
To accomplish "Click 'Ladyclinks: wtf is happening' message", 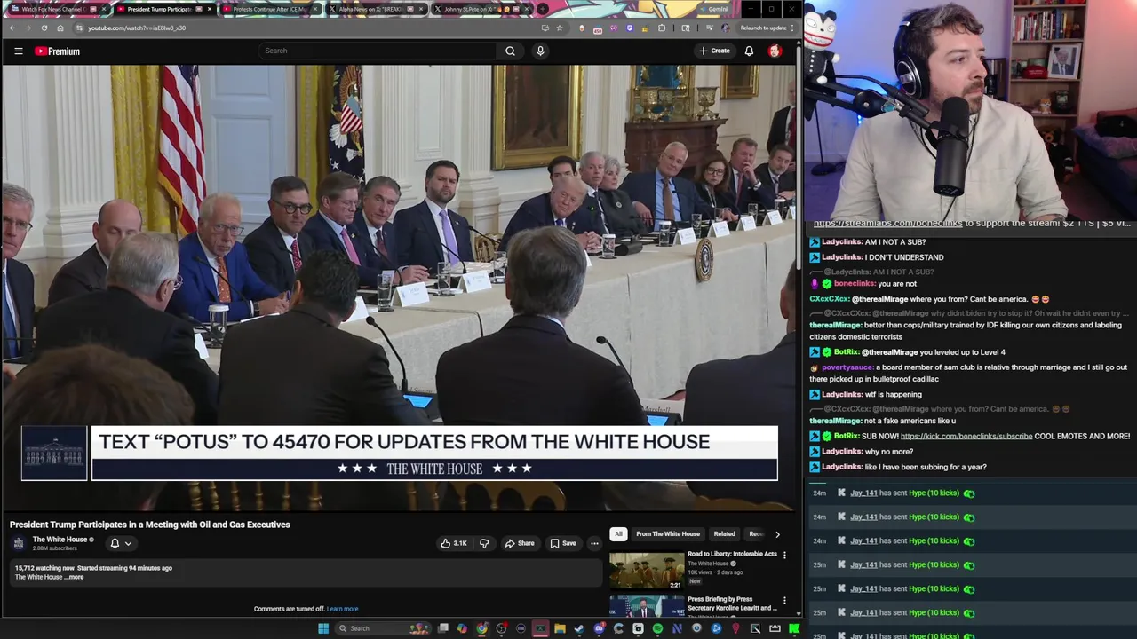I will tap(866, 395).
